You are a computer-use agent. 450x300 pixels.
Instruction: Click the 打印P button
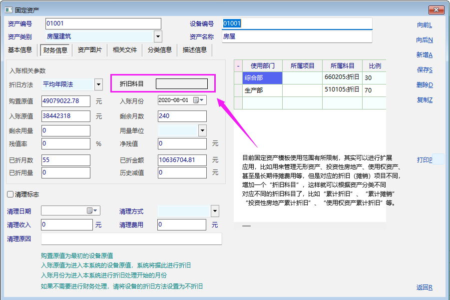click(x=424, y=160)
